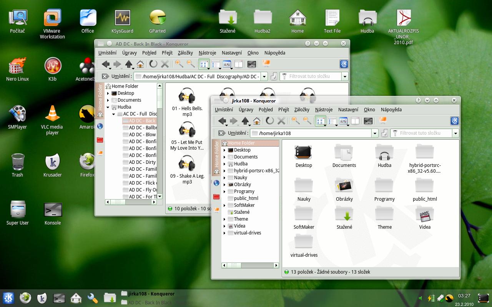Launch KSysGuard from the desktop
This screenshot has height=307, width=492.
(x=122, y=22)
